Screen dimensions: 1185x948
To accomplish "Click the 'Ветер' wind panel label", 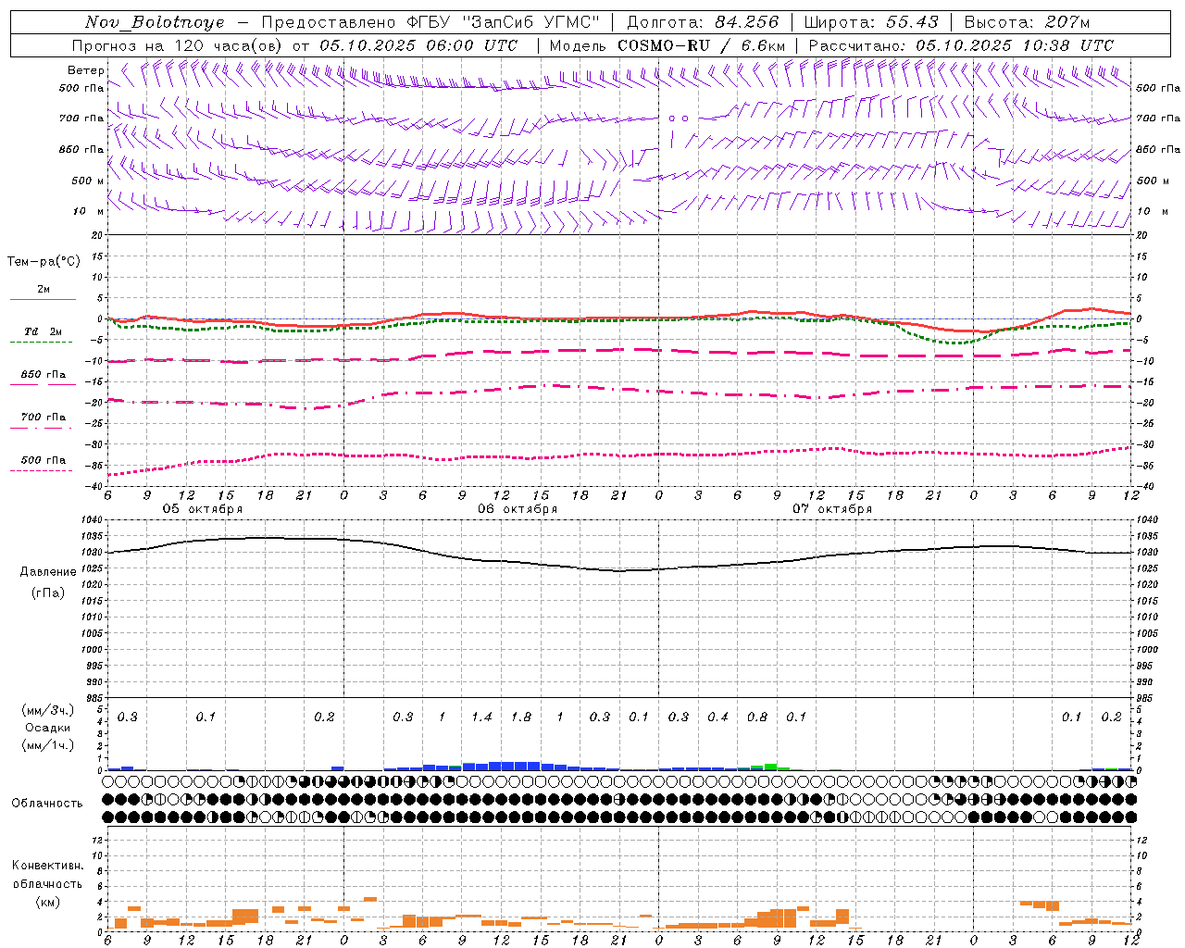I will [85, 70].
